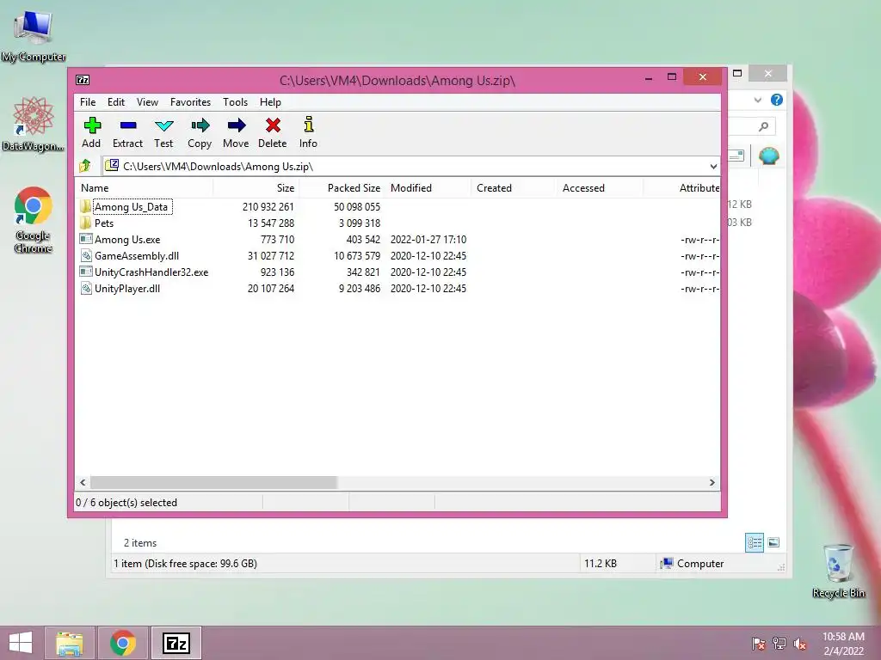Image resolution: width=881 pixels, height=660 pixels.
Task: Open the DataWagon desktop shortcut
Action: click(34, 124)
